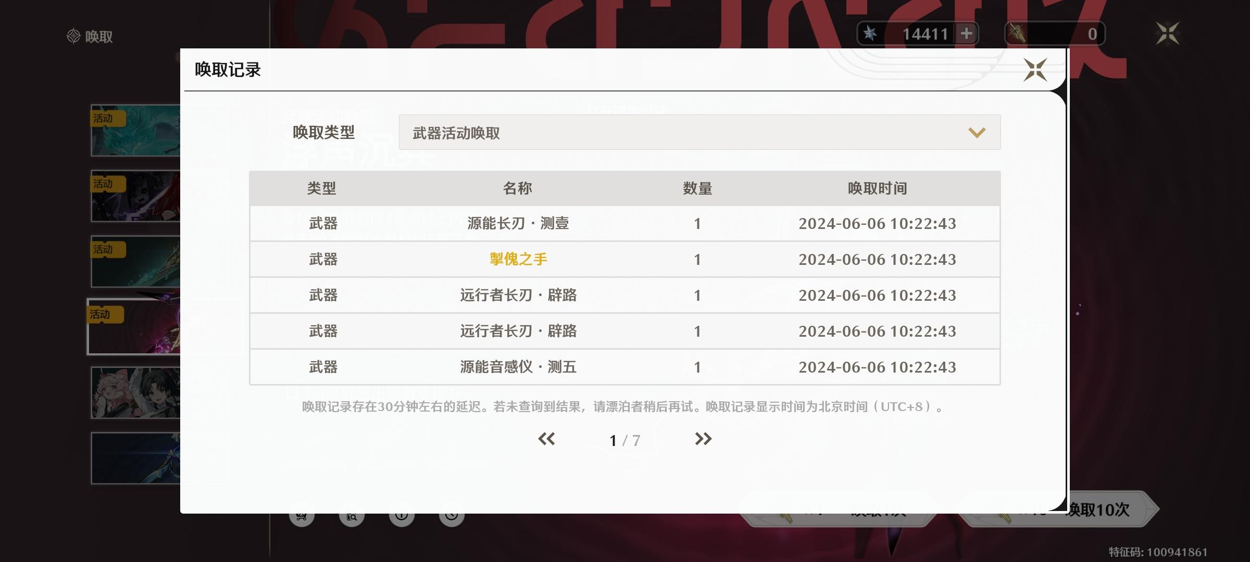Select the second 活动 banner with red character
The width and height of the screenshot is (1250, 562).
click(135, 196)
